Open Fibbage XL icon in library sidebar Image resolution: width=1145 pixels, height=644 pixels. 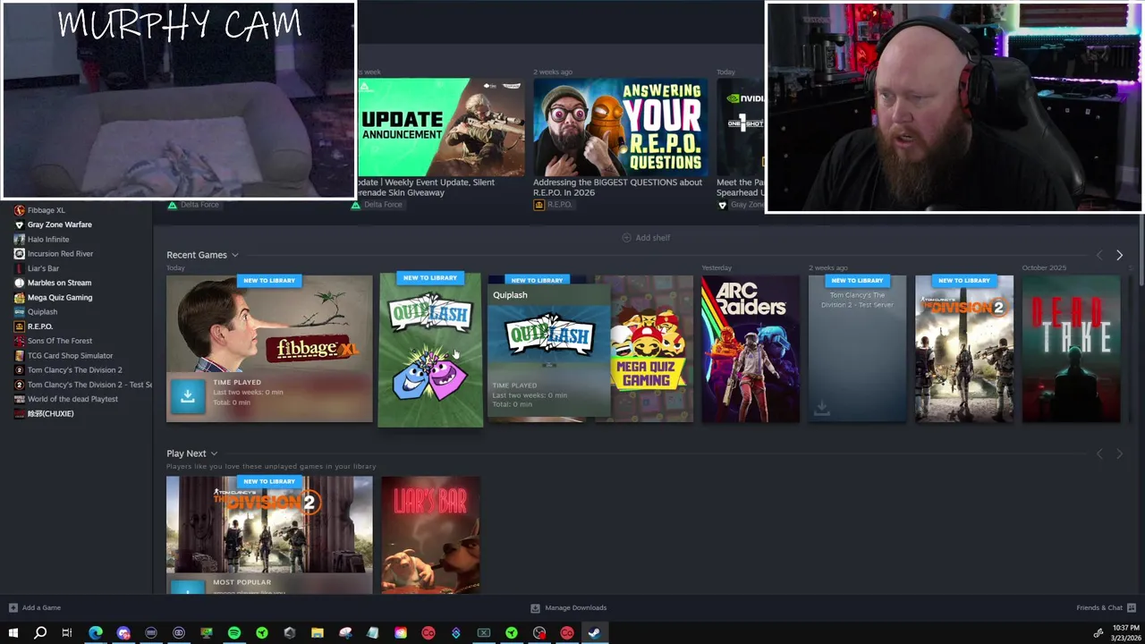pyautogui.click(x=19, y=210)
